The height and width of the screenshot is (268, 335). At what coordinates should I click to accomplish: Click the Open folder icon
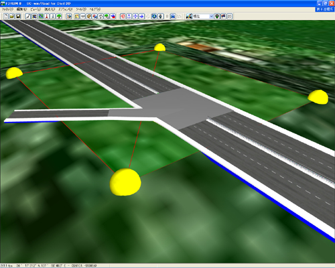coord(12,16)
